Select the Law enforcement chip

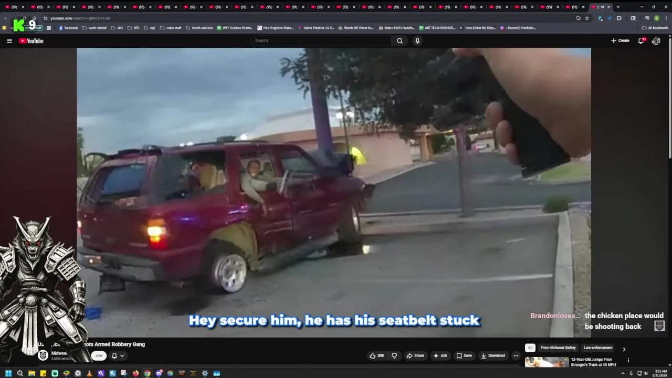pos(598,348)
